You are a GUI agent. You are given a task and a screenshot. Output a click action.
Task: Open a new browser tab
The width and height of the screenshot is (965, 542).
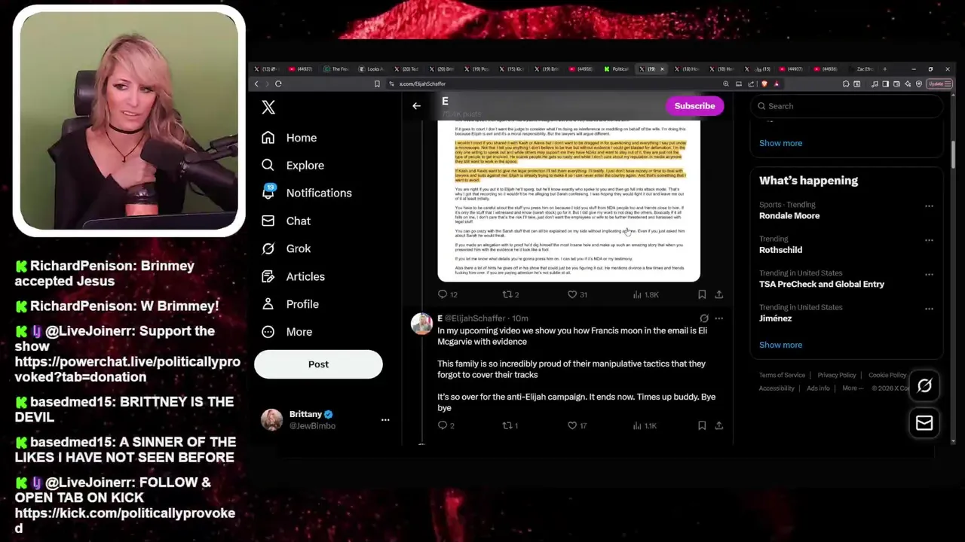coord(885,69)
